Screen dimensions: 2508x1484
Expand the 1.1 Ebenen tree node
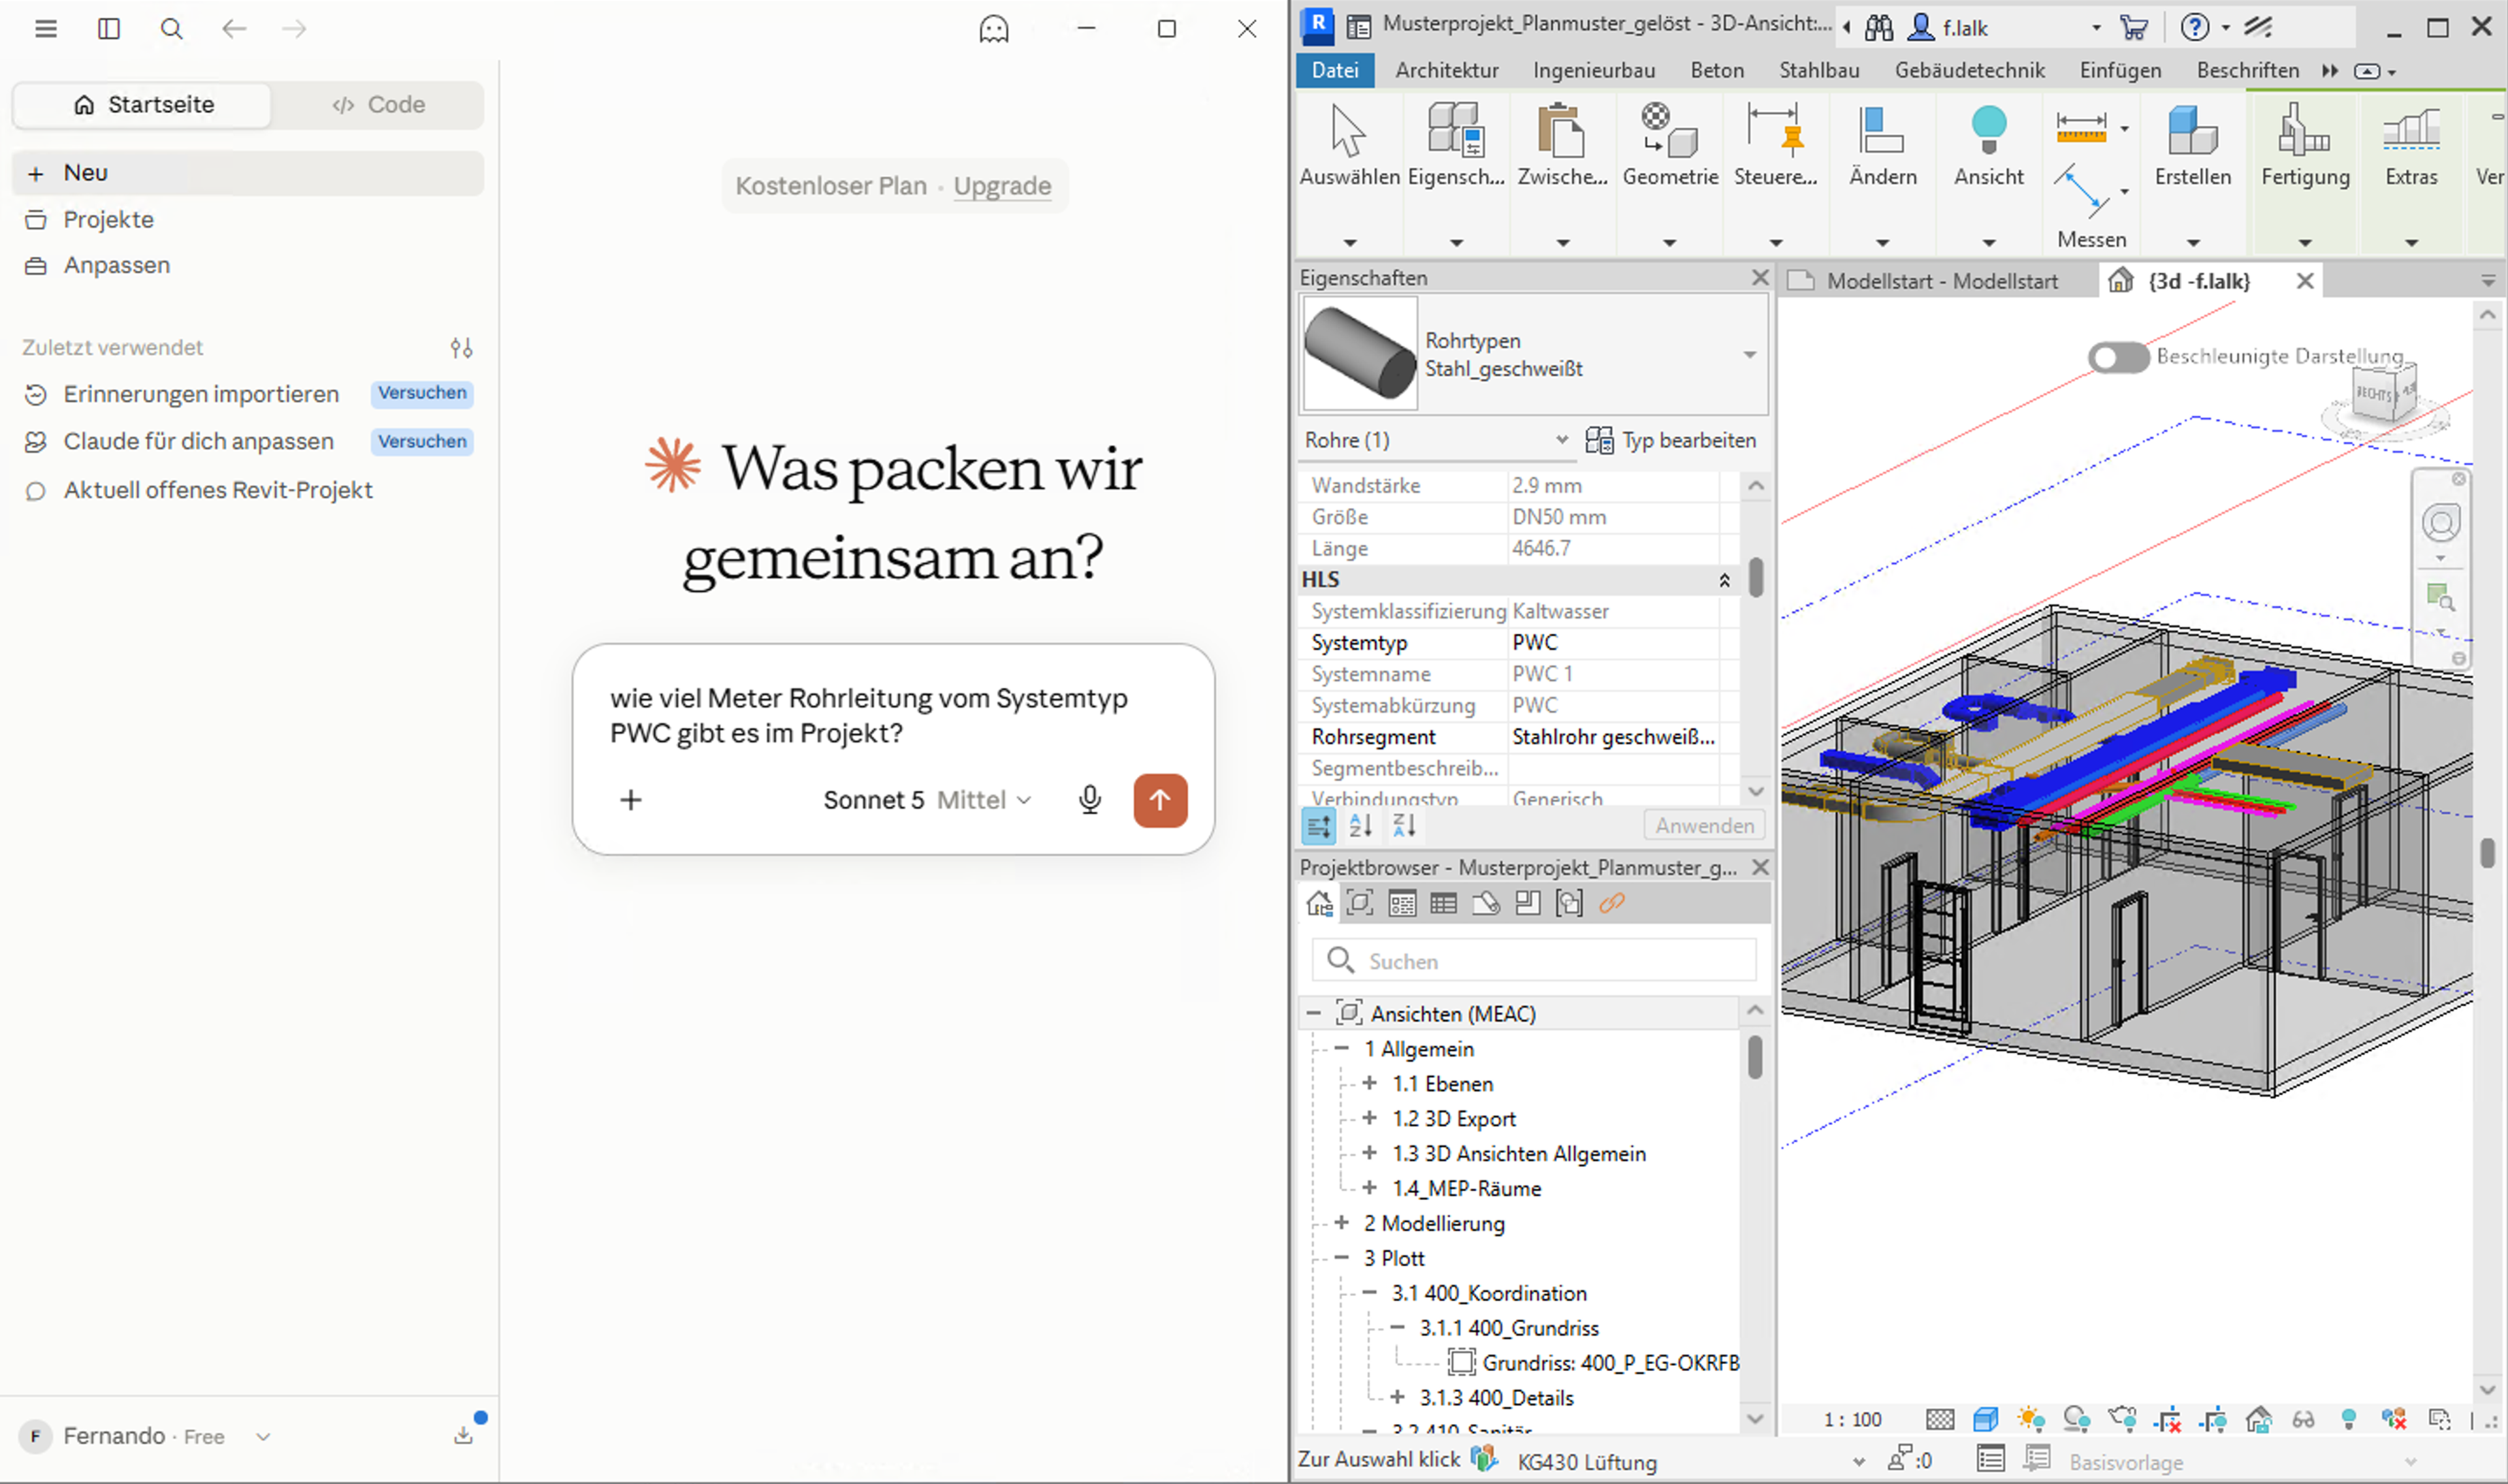coord(1370,1083)
